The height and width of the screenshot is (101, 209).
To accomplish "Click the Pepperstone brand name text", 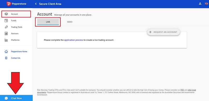I will pos(19,4).
